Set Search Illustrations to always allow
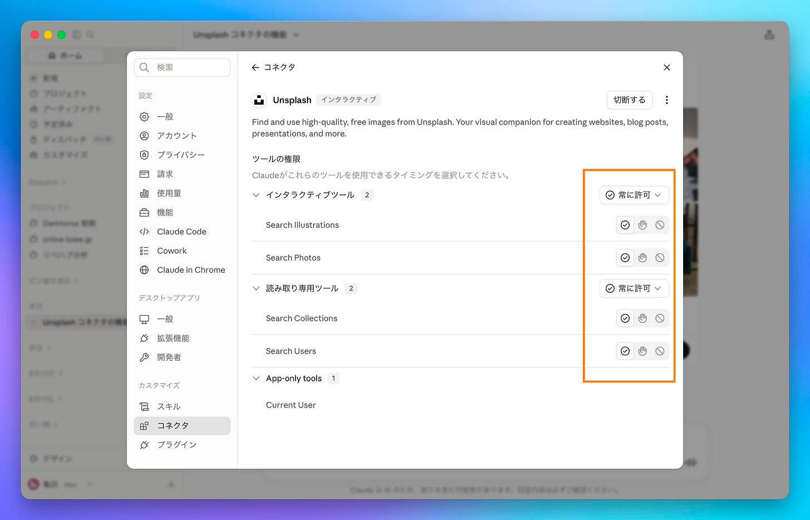The width and height of the screenshot is (810, 520). [625, 225]
